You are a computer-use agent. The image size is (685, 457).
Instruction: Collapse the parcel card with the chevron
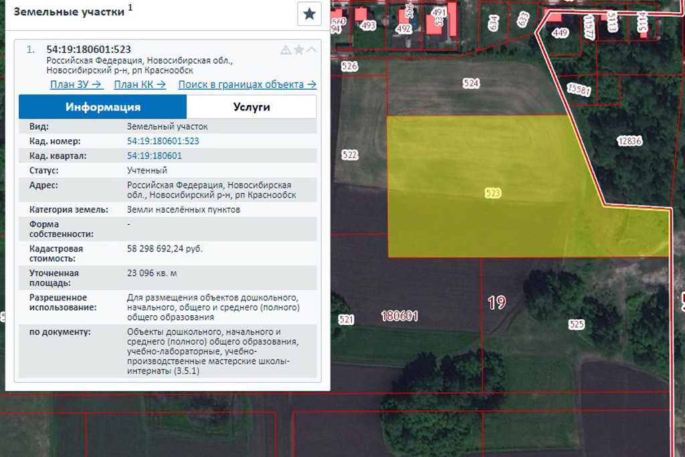coord(311,50)
